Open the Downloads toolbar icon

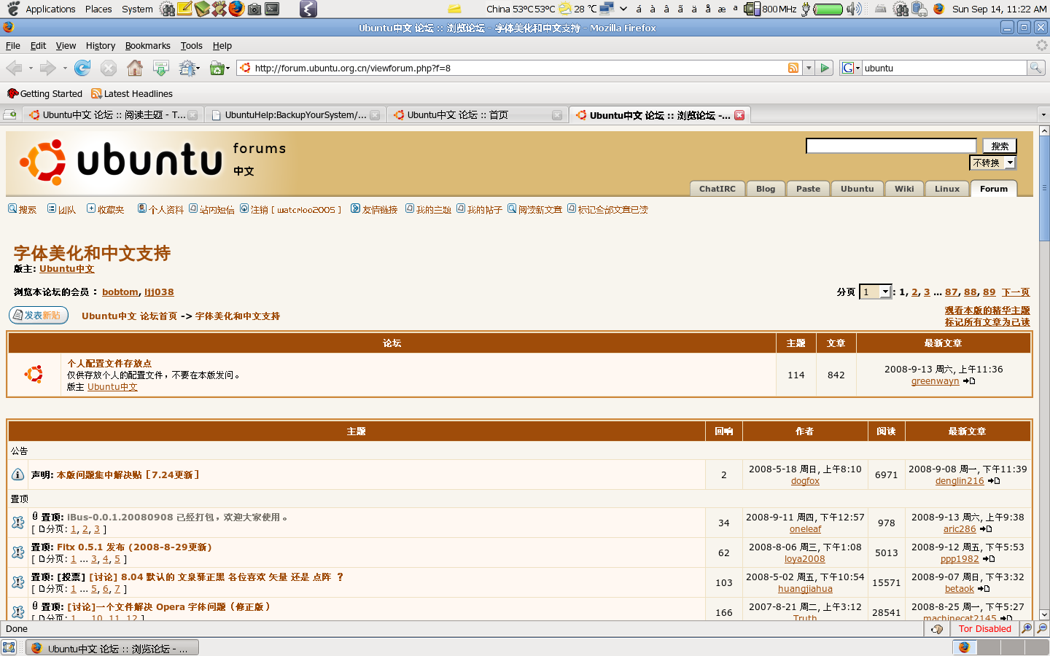pyautogui.click(x=161, y=68)
